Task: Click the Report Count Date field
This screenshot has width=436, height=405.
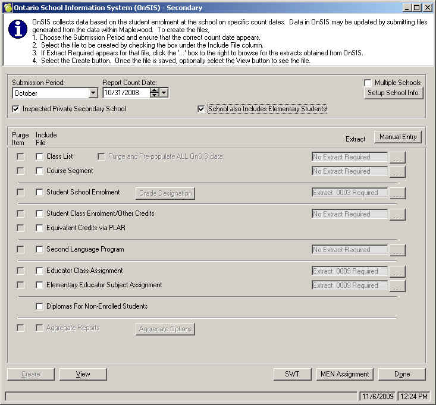Action: coord(125,93)
